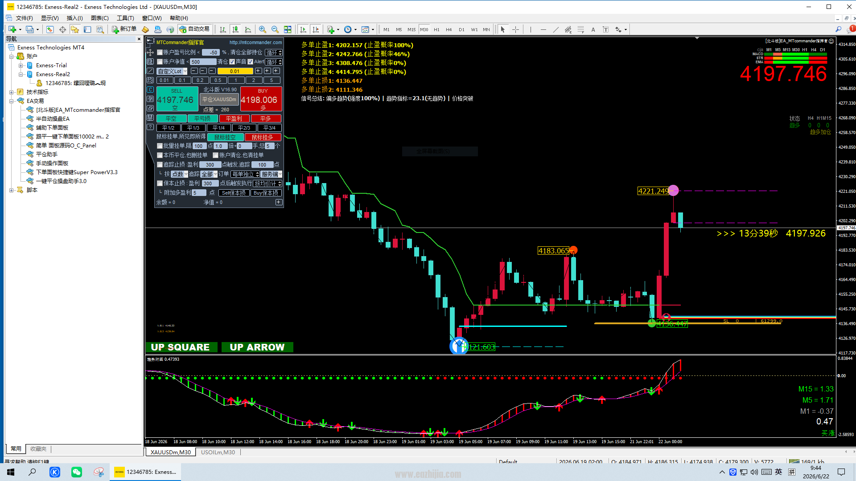
Task: Enable 追踪止损 checkbox
Action: 160,165
